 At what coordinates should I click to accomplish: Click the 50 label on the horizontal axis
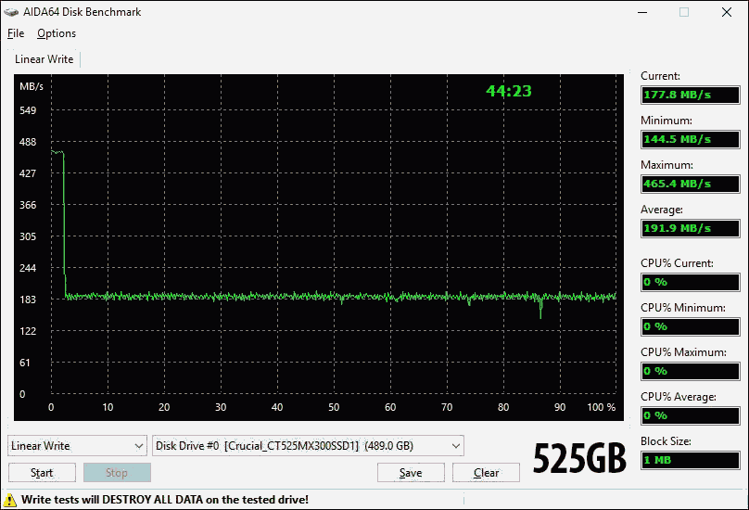point(334,407)
